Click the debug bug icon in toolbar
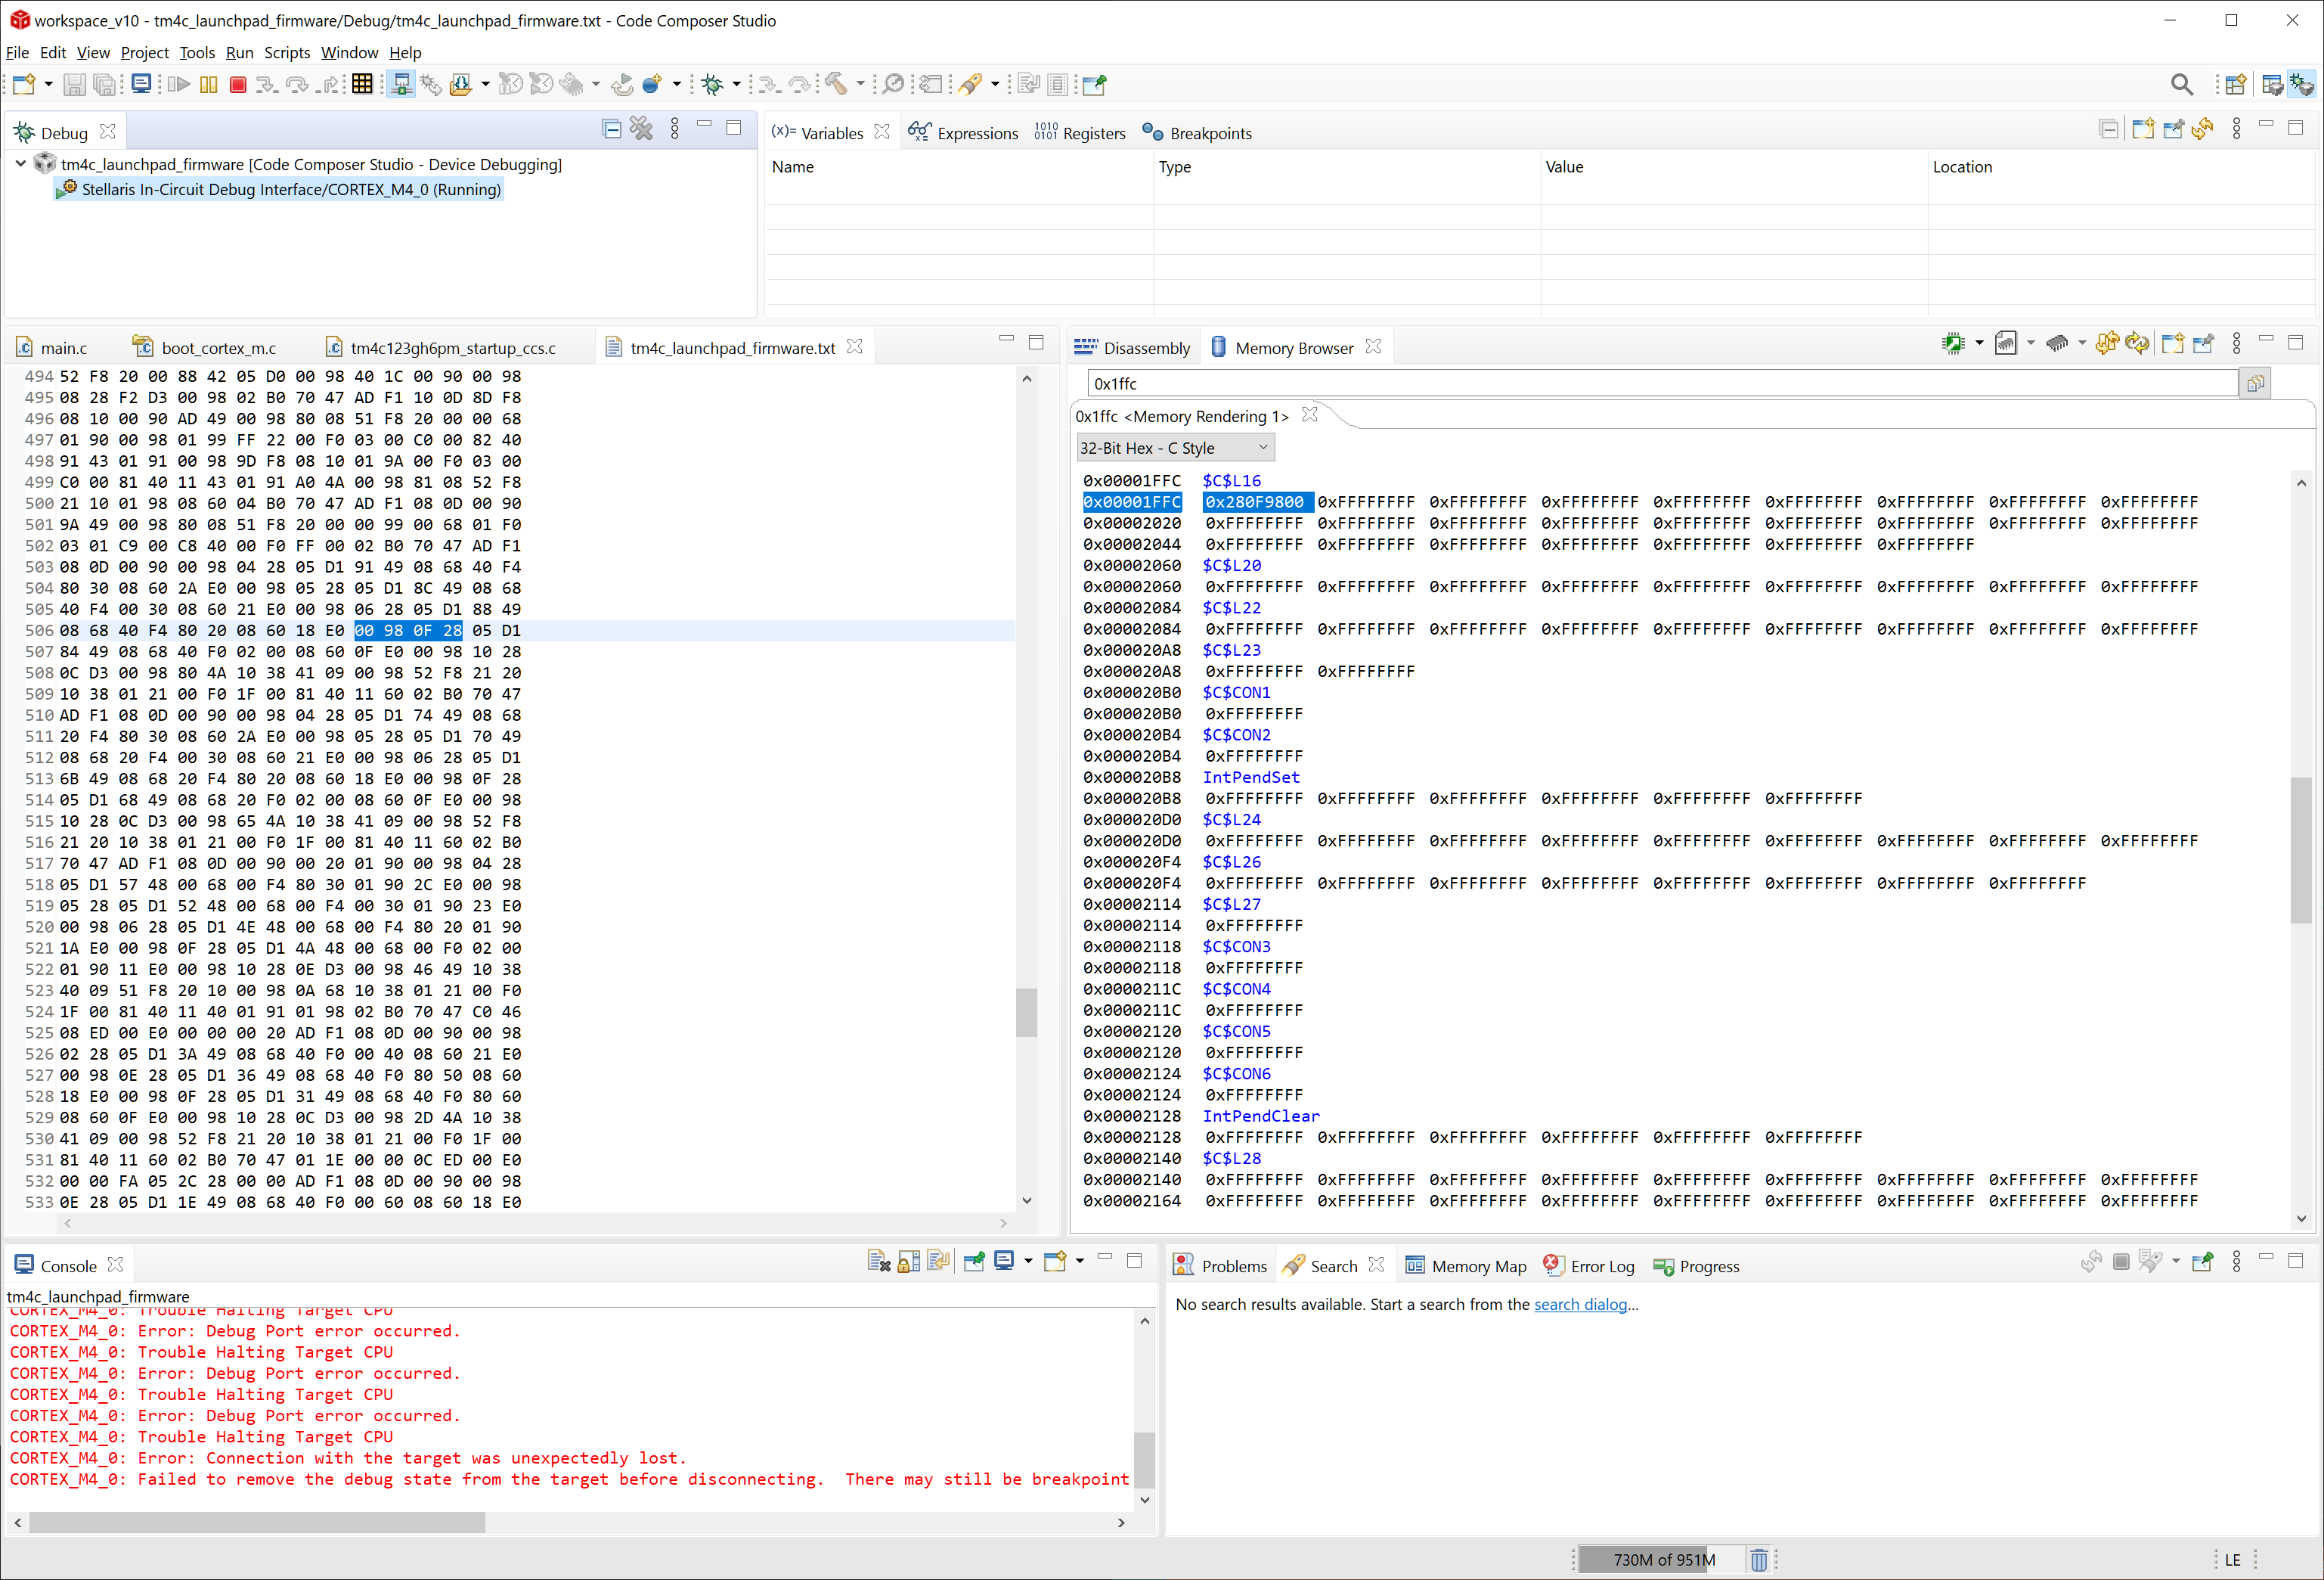The width and height of the screenshot is (2324, 1580). click(712, 85)
